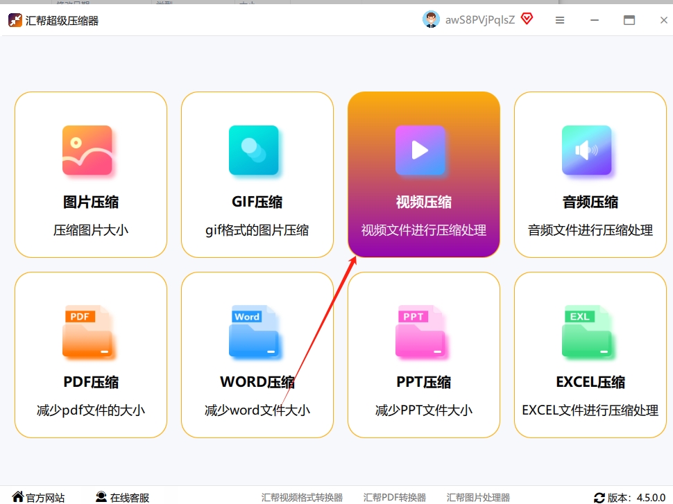
Task: Open 汇帮视频格式转换器 link
Action: tap(303, 498)
